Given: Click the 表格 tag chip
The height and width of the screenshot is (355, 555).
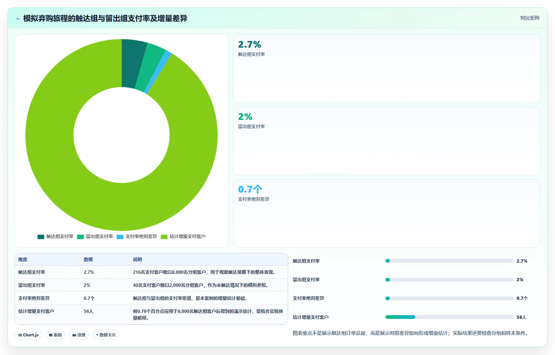Looking at the screenshot, I should click(55, 335).
